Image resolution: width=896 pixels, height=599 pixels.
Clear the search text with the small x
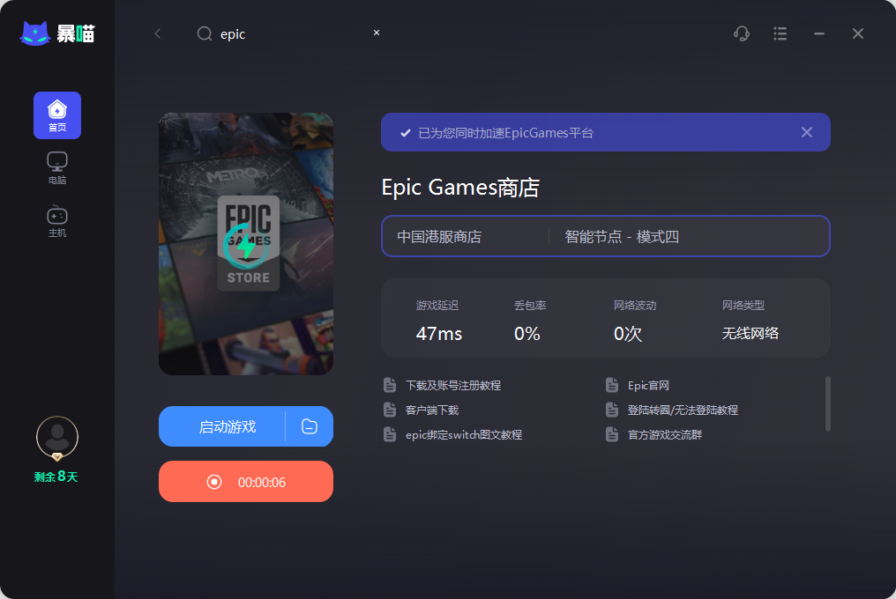(x=376, y=33)
